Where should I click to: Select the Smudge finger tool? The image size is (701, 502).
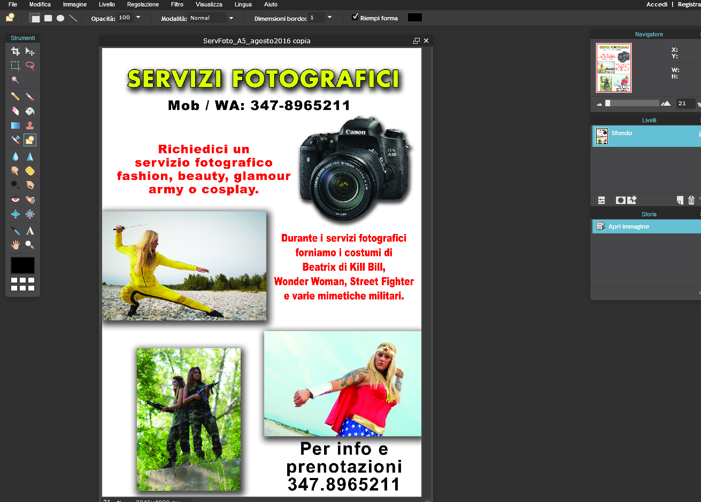[16, 171]
